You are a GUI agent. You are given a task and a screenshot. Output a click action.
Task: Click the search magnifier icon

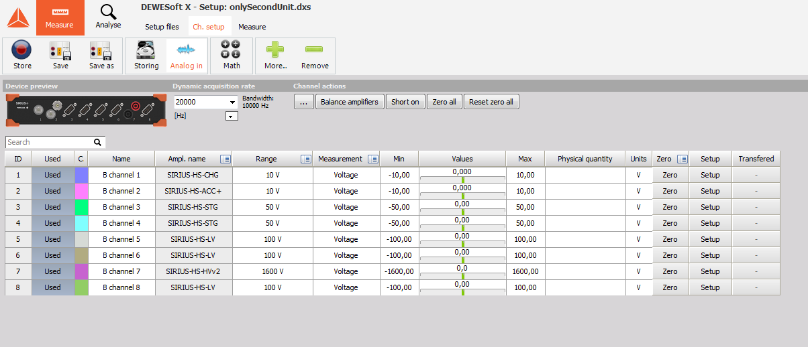97,142
